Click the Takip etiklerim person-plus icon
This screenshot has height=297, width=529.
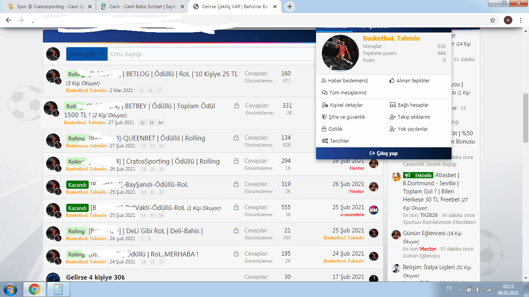pos(392,117)
